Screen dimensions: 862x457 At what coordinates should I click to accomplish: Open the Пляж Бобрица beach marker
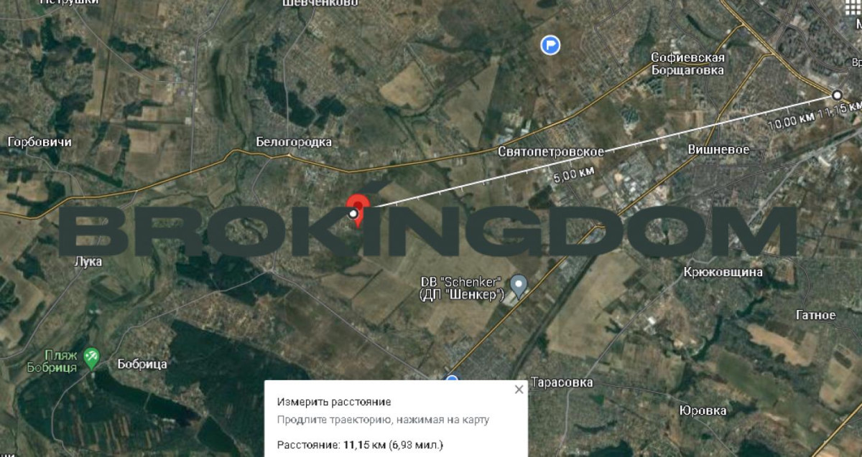[91, 357]
